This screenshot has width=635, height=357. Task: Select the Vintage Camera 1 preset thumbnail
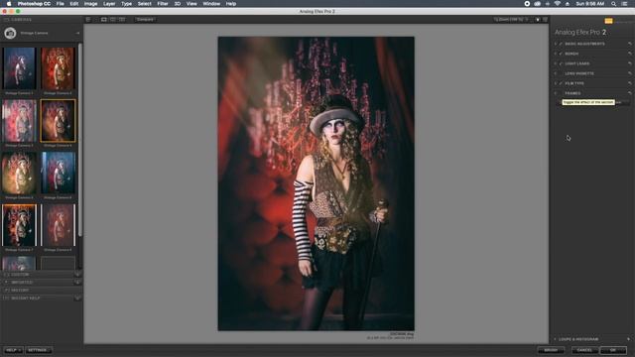tap(20, 68)
